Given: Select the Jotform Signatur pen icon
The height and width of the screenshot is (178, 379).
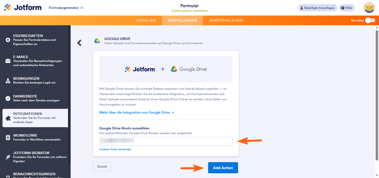Looking at the screenshot, I should click(x=8, y=157).
